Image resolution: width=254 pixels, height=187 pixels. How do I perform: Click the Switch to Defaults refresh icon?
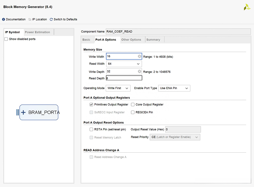[x=51, y=19]
